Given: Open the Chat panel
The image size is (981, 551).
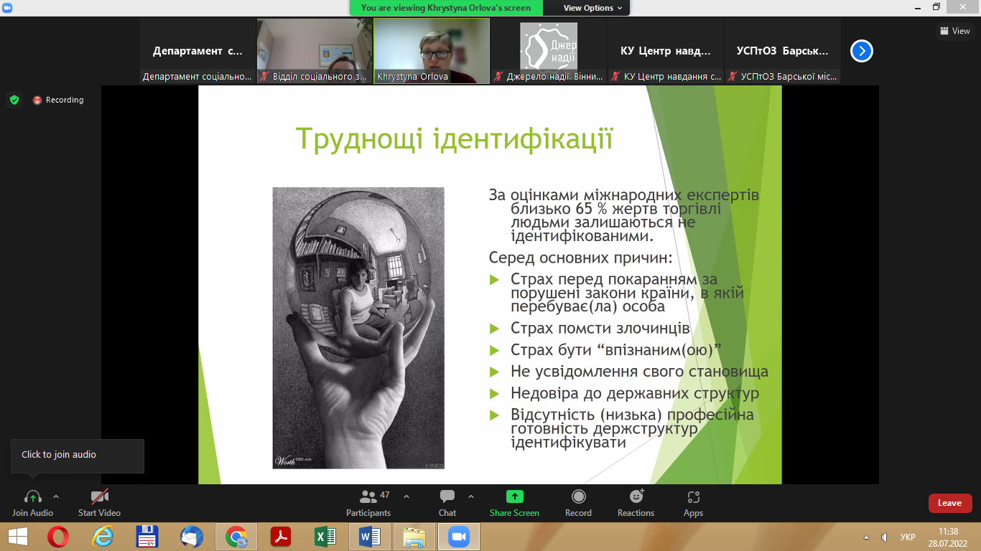Looking at the screenshot, I should point(447,496).
